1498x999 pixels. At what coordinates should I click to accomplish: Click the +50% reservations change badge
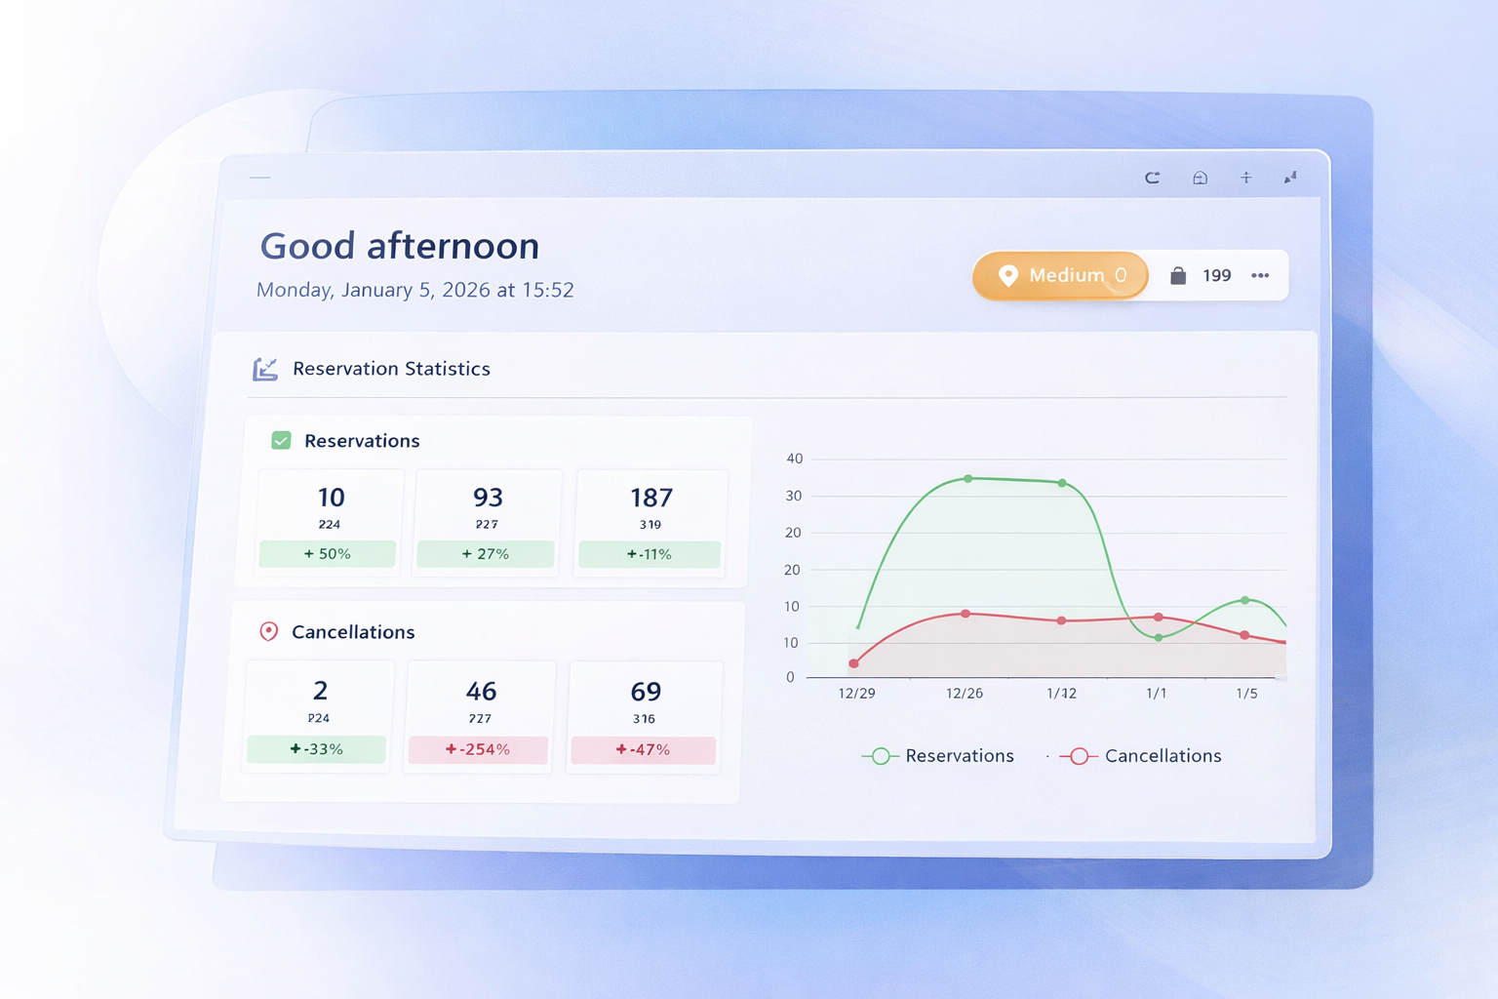pos(328,554)
